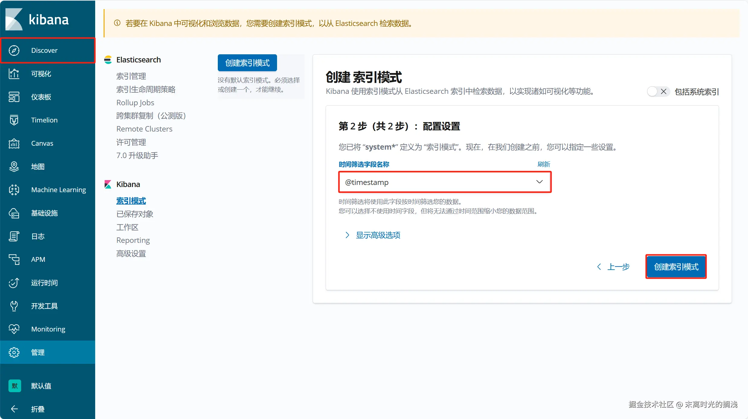Screen dimensions: 748x419
Task: Open the Canvas icon in sidebar
Action: point(14,143)
